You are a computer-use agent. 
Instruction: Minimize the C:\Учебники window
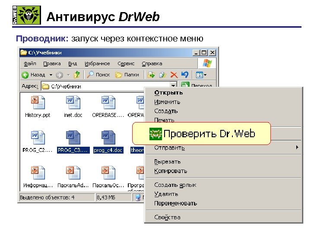(196, 53)
